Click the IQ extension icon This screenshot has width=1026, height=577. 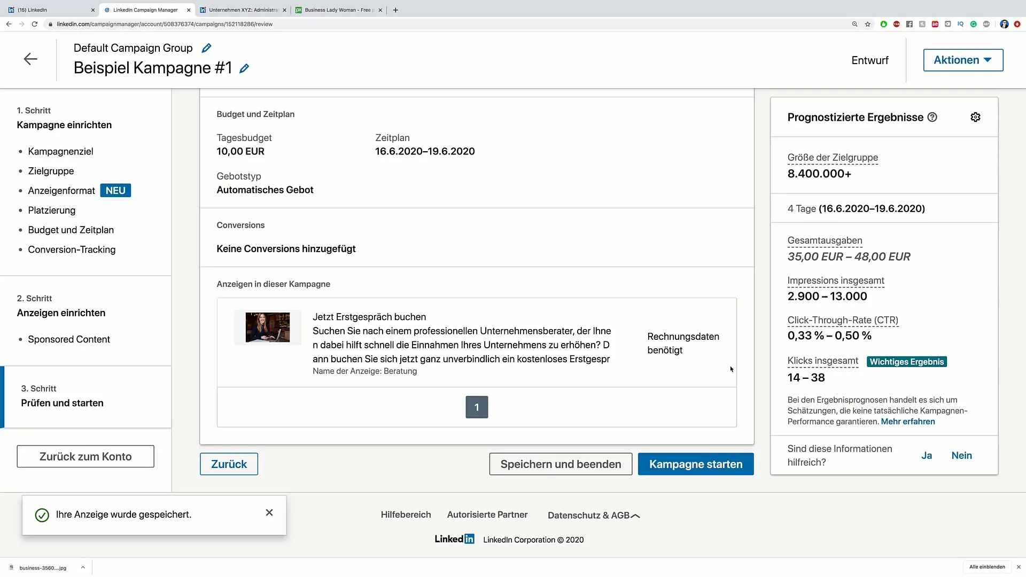(x=961, y=24)
